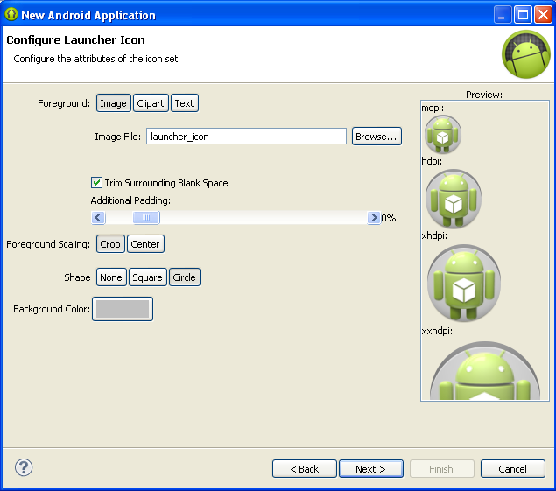Click the 'Preview:' label
The height and width of the screenshot is (491, 556).
click(484, 95)
